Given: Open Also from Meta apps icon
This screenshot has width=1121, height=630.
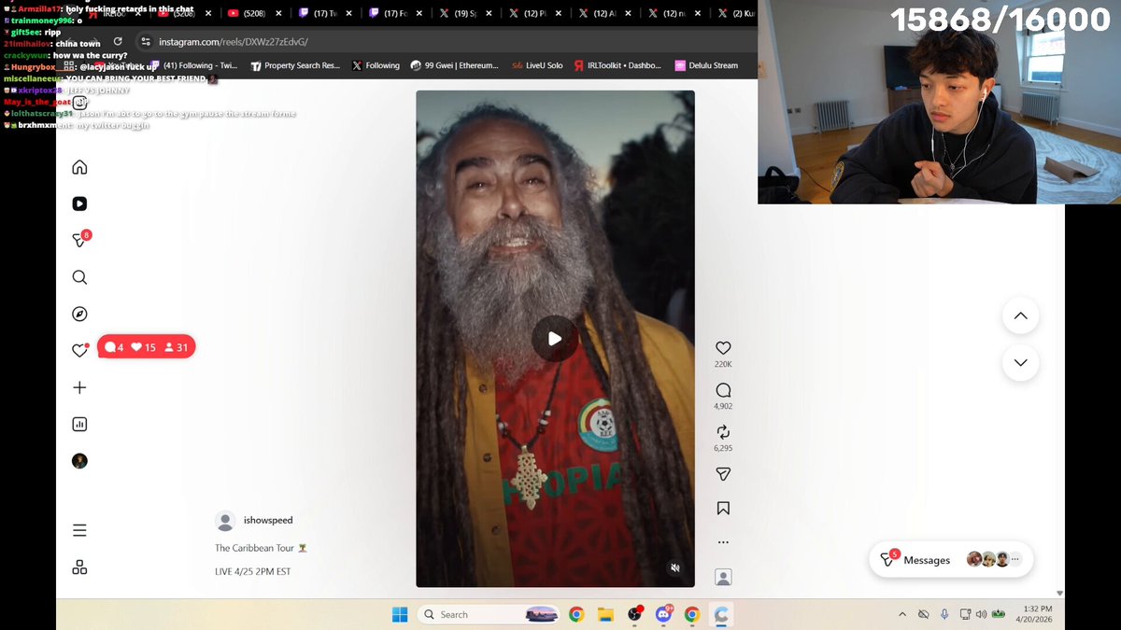Looking at the screenshot, I should (79, 567).
